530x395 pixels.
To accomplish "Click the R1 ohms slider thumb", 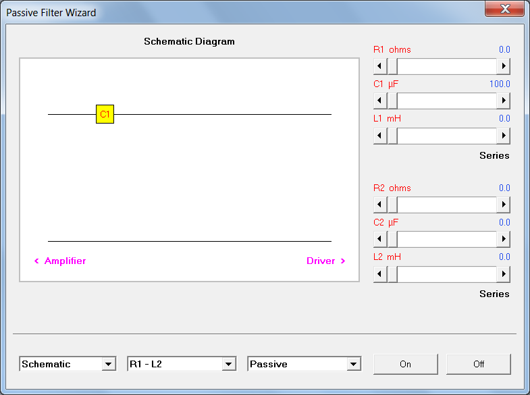I will coord(392,66).
